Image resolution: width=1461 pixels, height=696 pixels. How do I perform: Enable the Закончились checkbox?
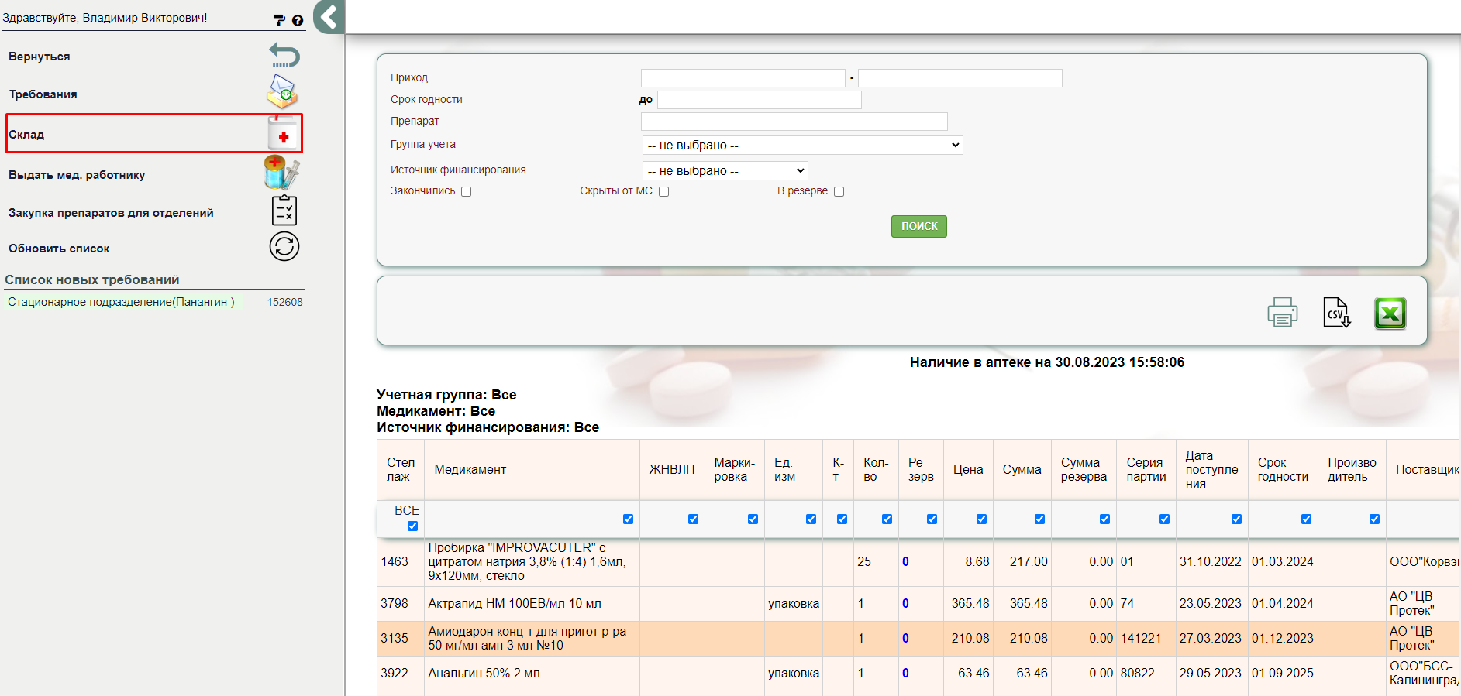(467, 192)
